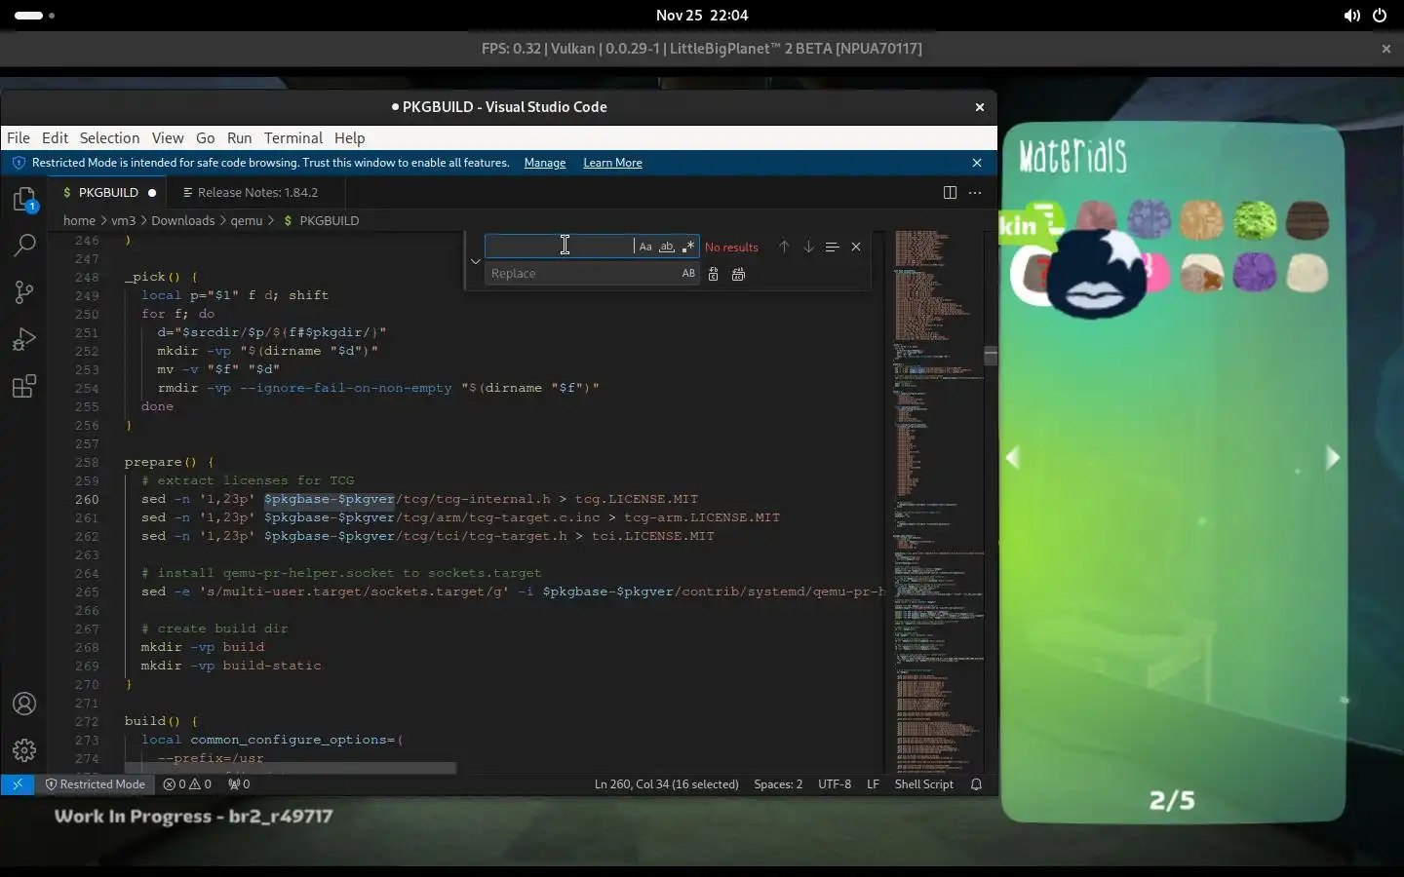Toggle Match Whole Word in find box
This screenshot has height=877, width=1404.
667,247
